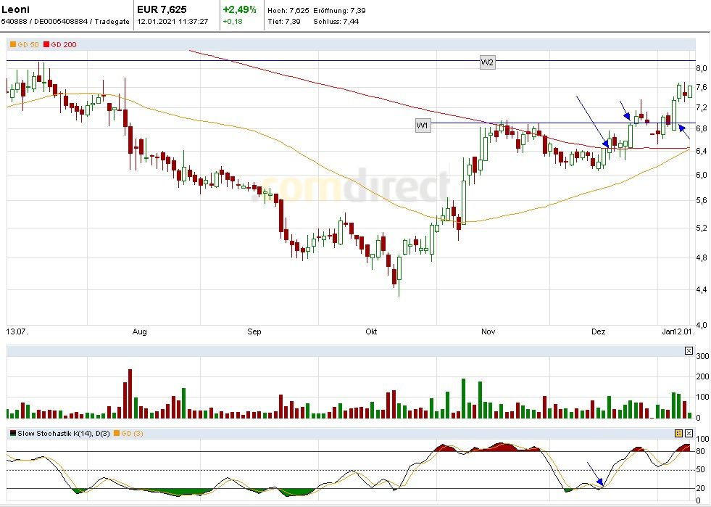Toggle the GD 50 moving average label
This screenshot has height=507, width=711.
[28, 45]
